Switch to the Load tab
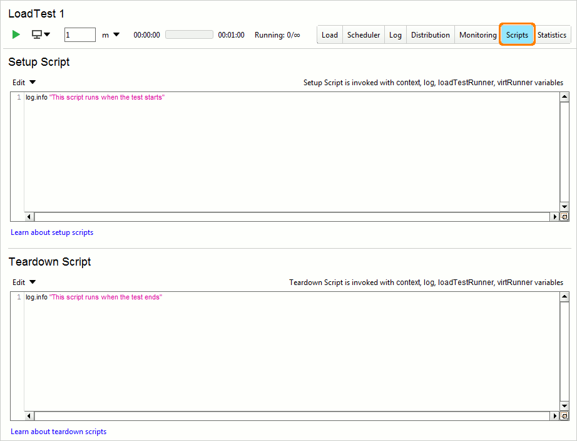577x441 pixels. [330, 34]
